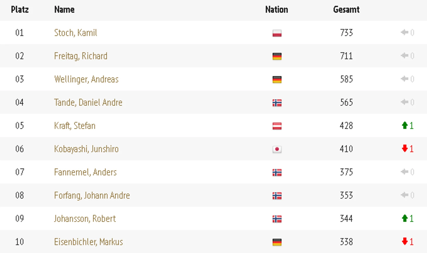
Task: Follow the Forfang, Johann Andre link
Action: click(x=92, y=195)
